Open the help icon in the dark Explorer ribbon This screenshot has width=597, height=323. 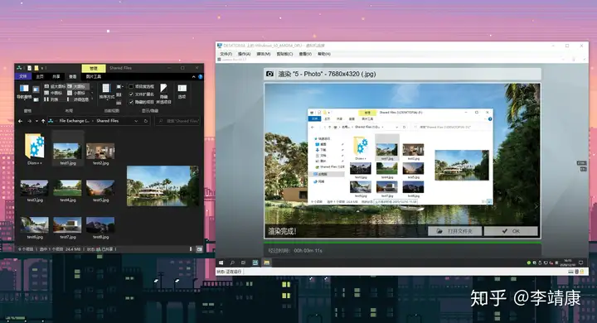[x=201, y=77]
